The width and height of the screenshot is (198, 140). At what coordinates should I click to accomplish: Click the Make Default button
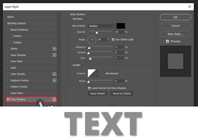[x=97, y=93]
